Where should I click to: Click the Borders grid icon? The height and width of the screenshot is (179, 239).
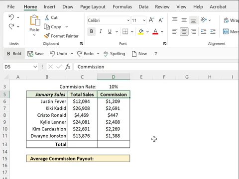coord(125,31)
